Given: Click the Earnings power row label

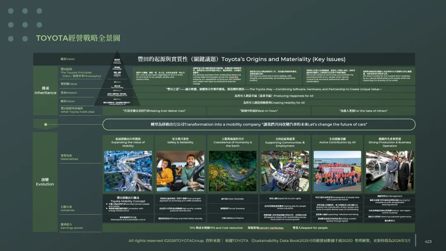Looking at the screenshot, I should (x=72, y=226).
